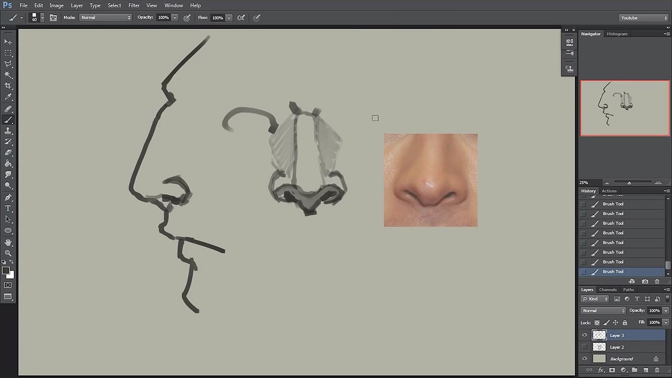Add a layer style (fx)
This screenshot has width=672, height=378.
coord(601,370)
